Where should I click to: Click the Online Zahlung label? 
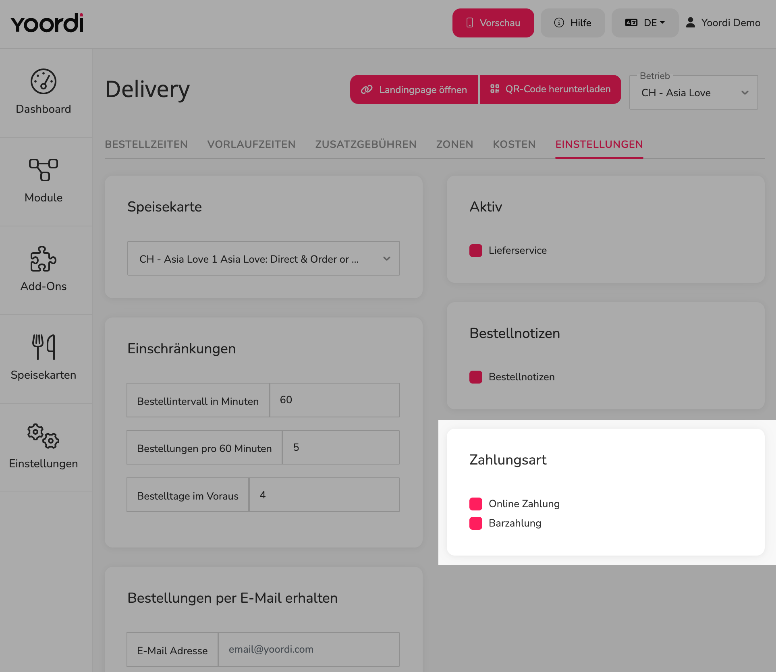coord(524,504)
